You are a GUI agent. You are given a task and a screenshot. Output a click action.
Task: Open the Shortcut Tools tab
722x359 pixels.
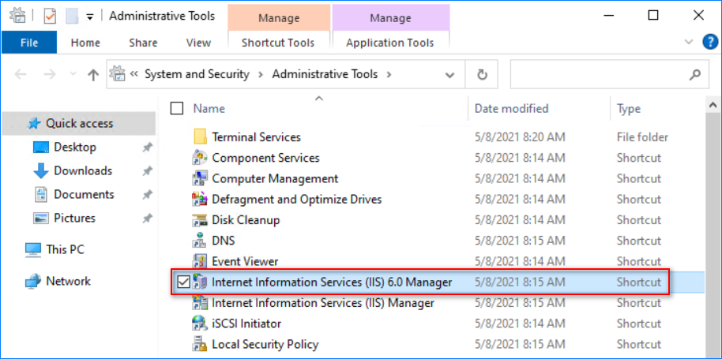point(278,43)
